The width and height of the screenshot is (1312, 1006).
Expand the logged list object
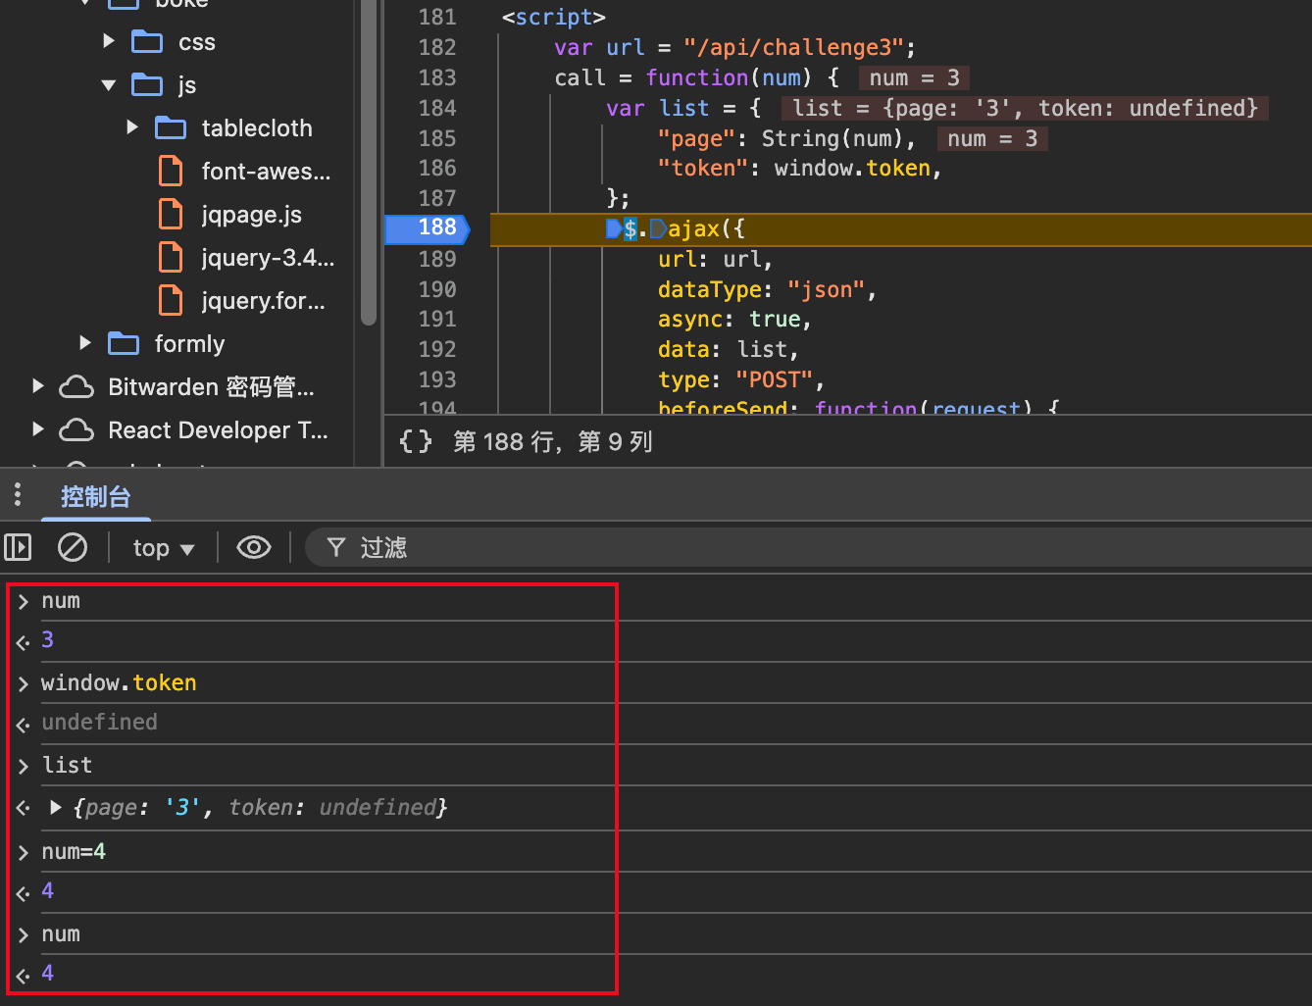point(56,808)
